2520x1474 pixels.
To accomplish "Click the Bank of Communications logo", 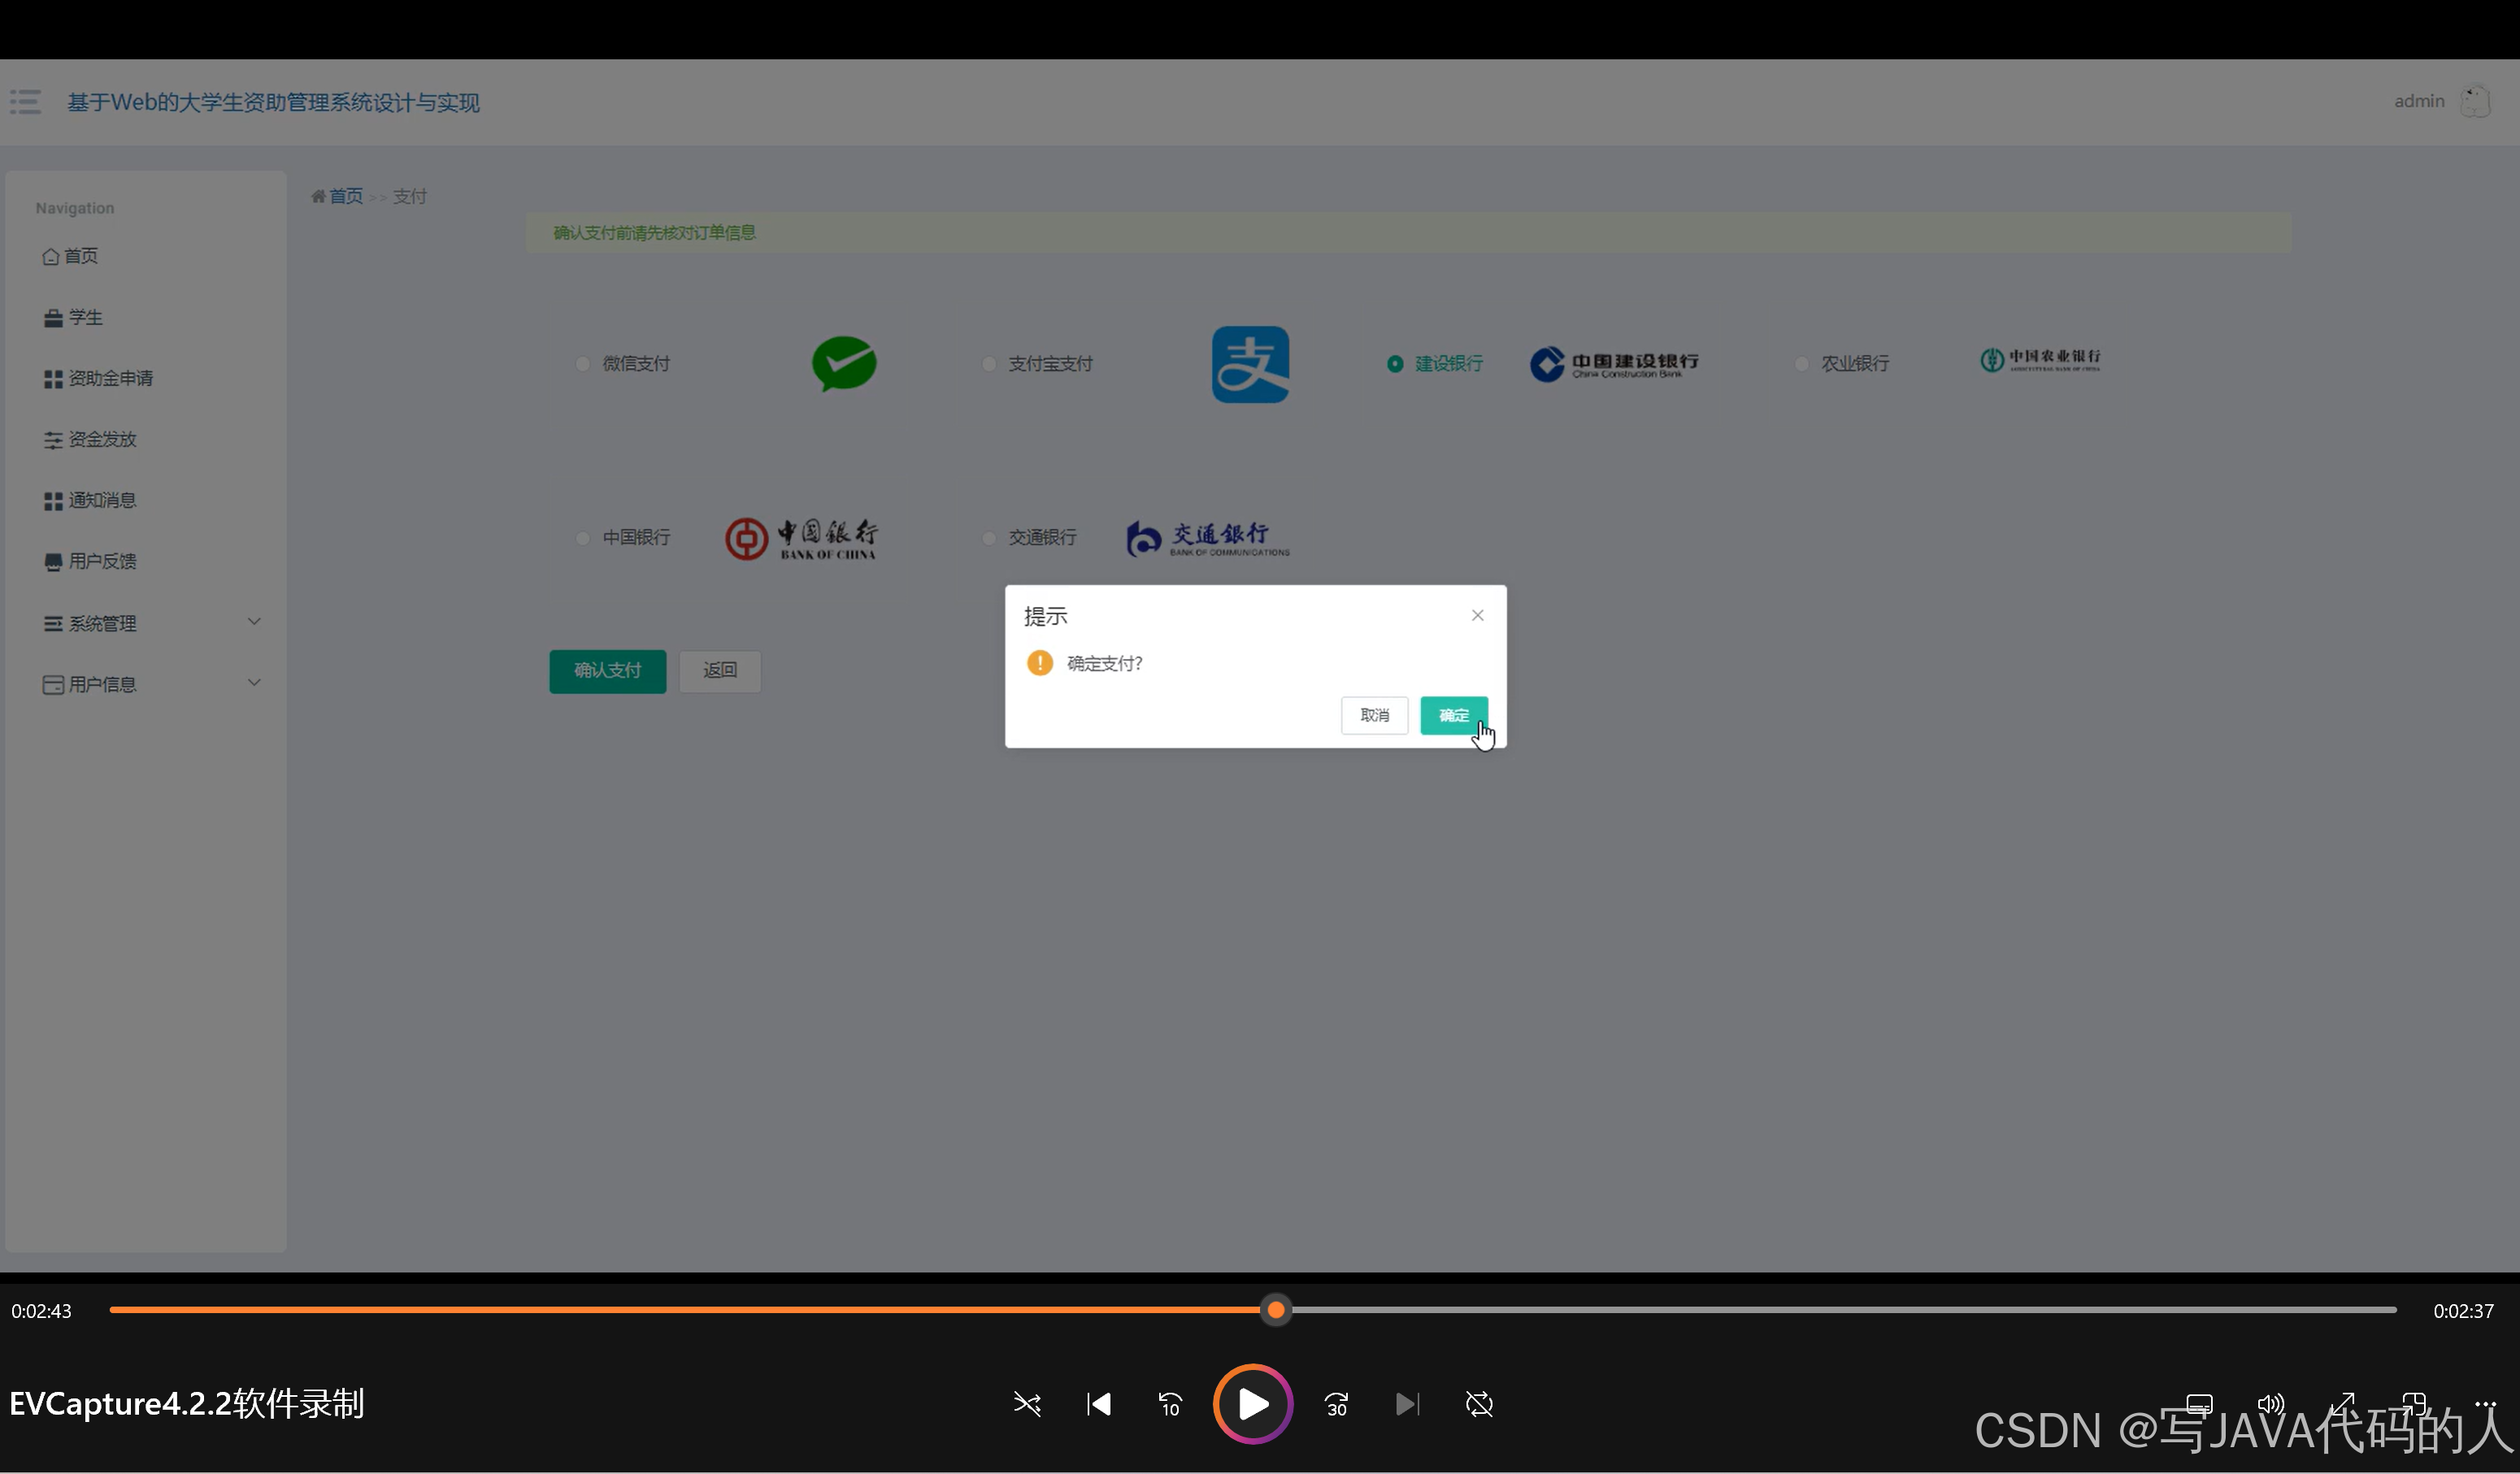I will 1208,539.
